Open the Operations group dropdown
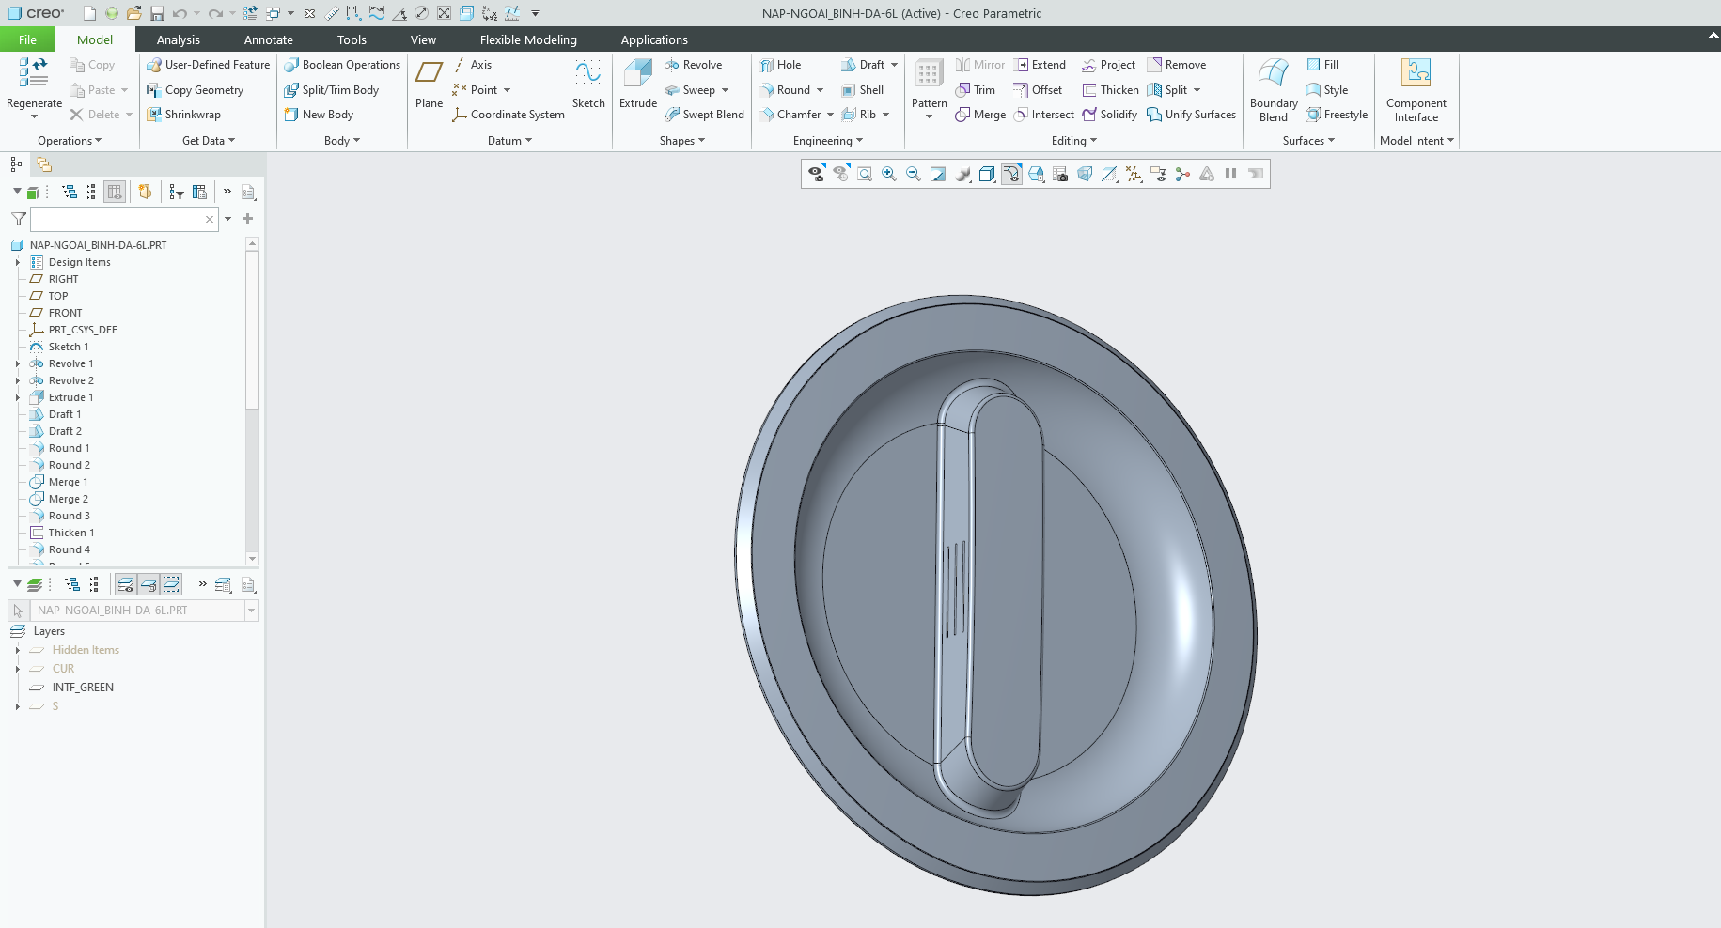Image resolution: width=1721 pixels, height=928 pixels. click(69, 141)
